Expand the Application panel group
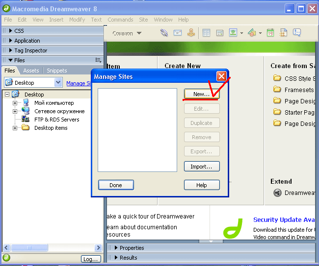319x266 pixels. 11,40
